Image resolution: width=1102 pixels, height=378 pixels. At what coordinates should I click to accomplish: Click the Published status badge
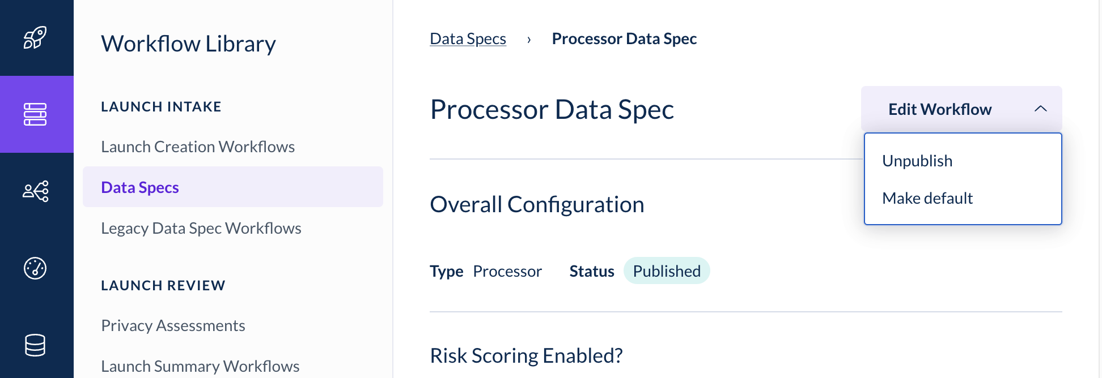(x=666, y=271)
